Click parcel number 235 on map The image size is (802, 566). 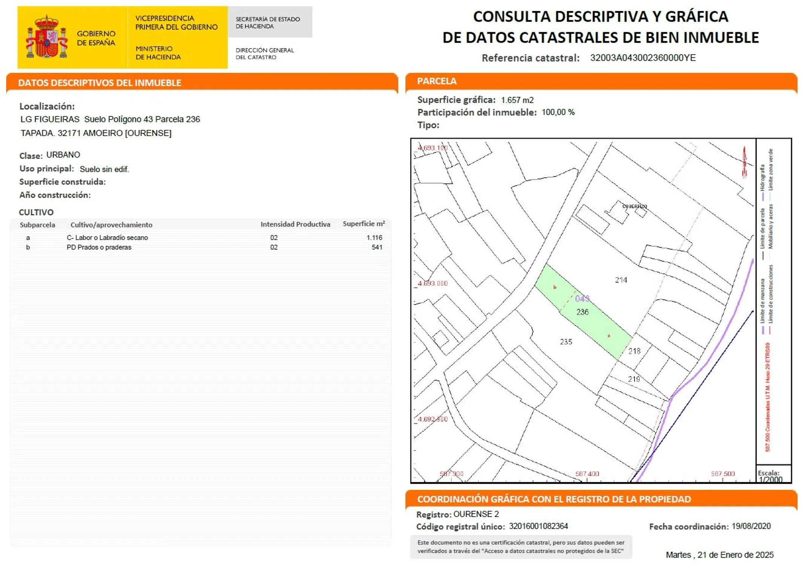[x=566, y=342]
